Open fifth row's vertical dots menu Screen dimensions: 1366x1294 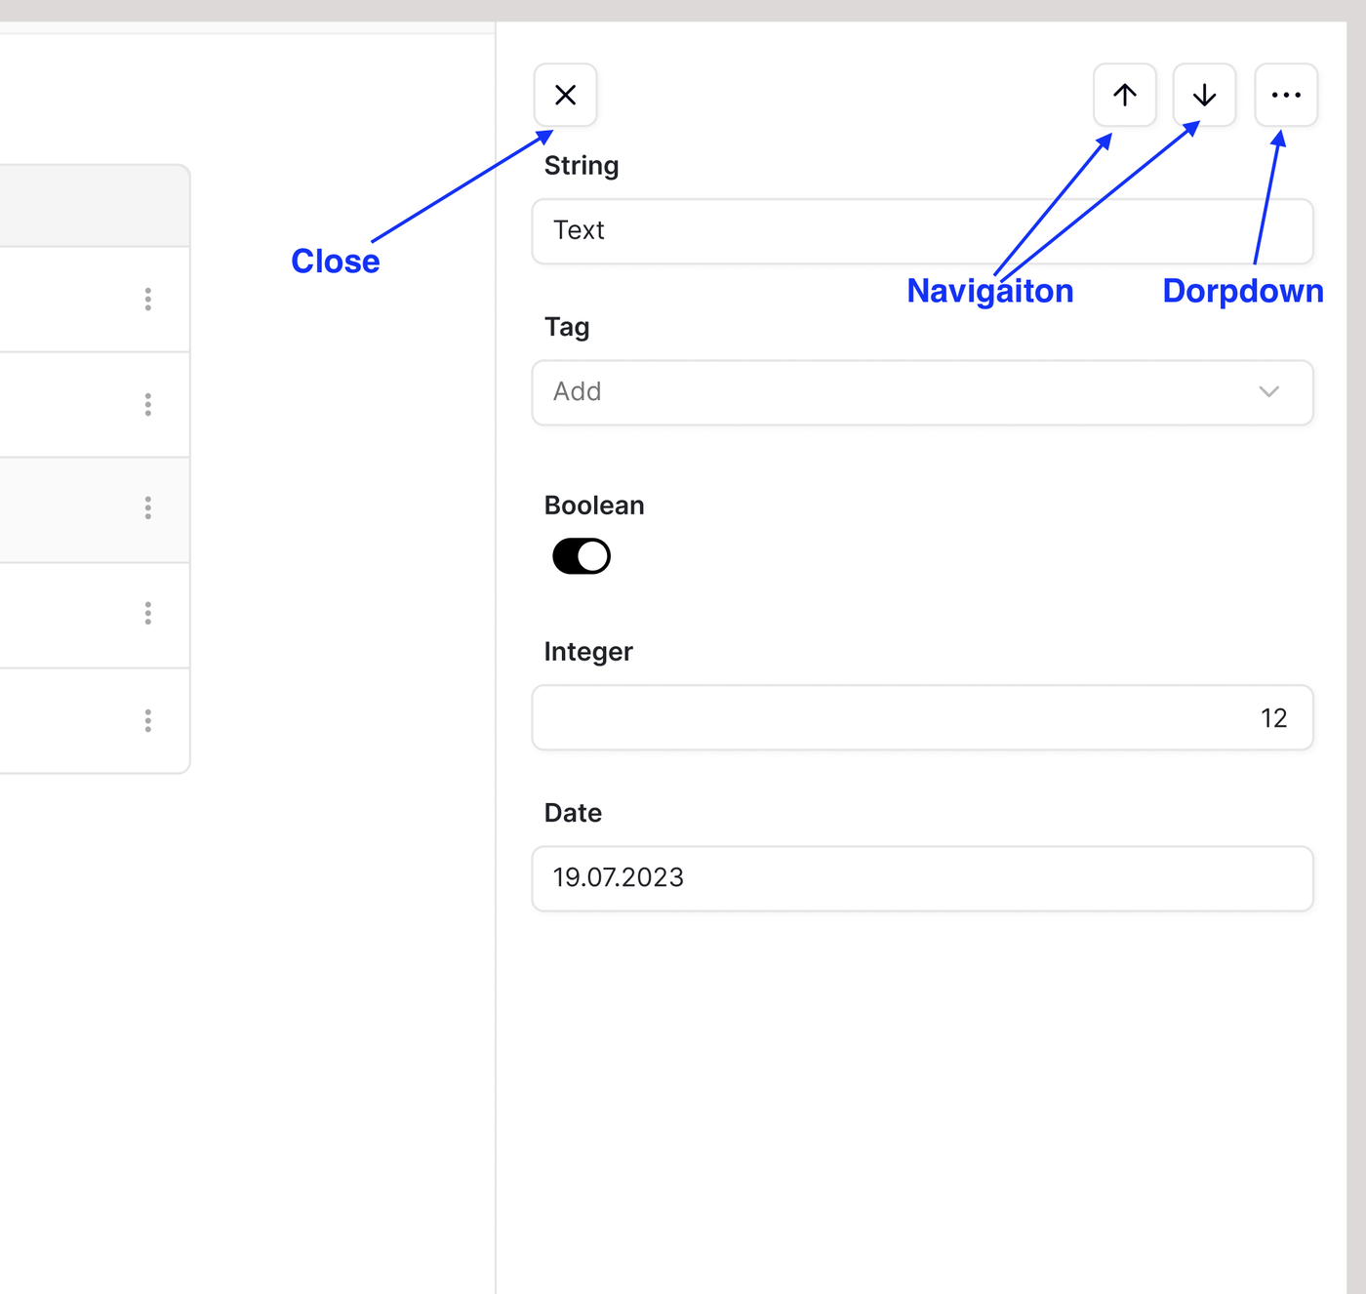(x=148, y=721)
